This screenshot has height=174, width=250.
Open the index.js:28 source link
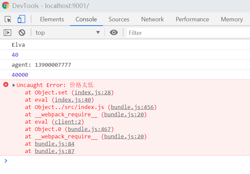(x=94, y=93)
